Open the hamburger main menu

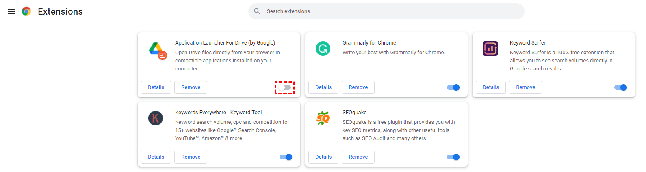coord(11,11)
